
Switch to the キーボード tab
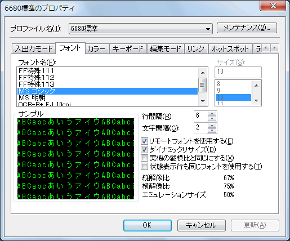tap(128, 49)
